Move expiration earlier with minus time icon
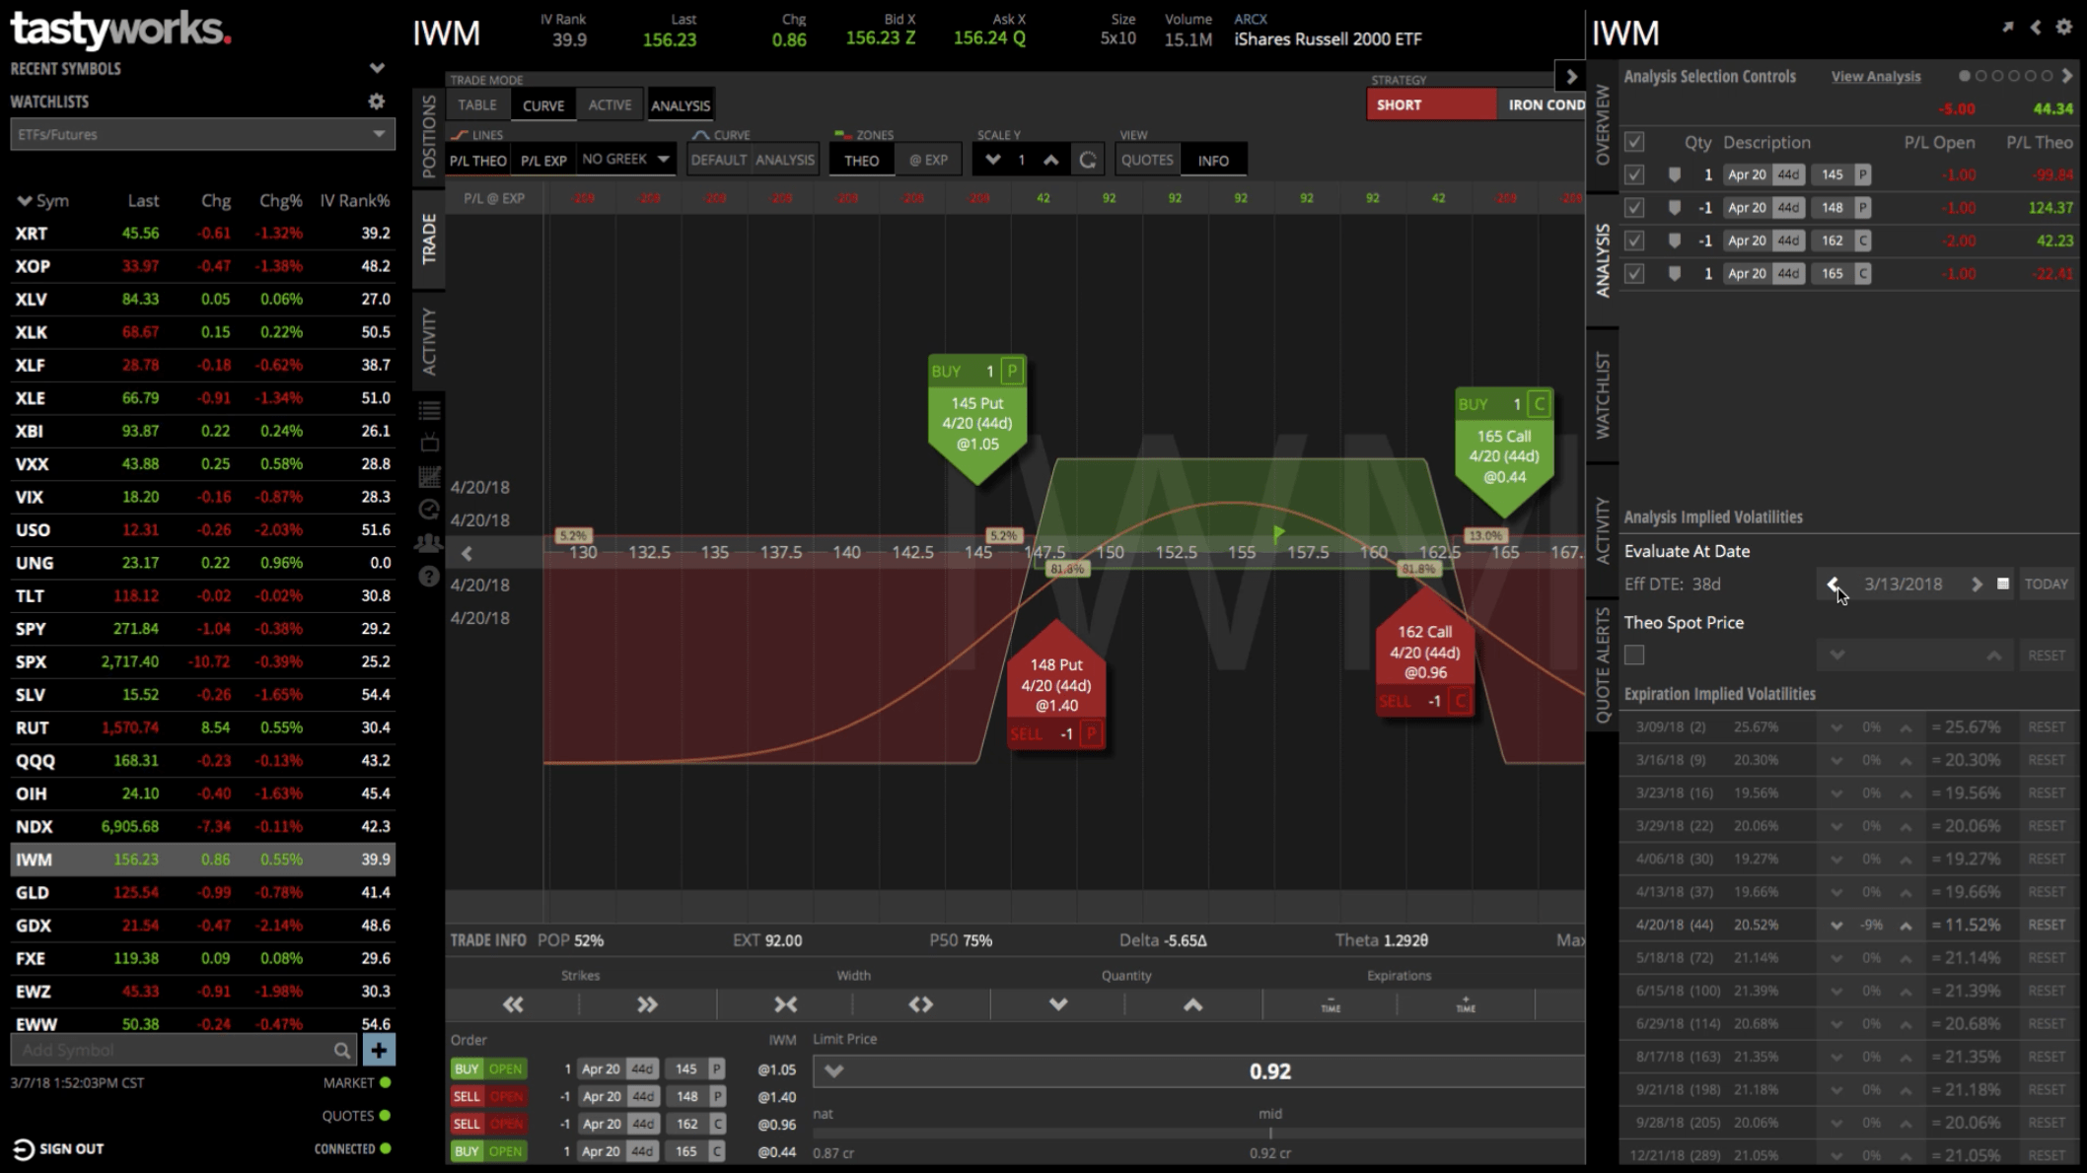Viewport: 2087px width, 1173px height. pos(1331,1004)
